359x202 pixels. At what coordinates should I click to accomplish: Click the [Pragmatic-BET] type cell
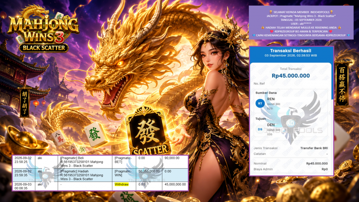124,162
